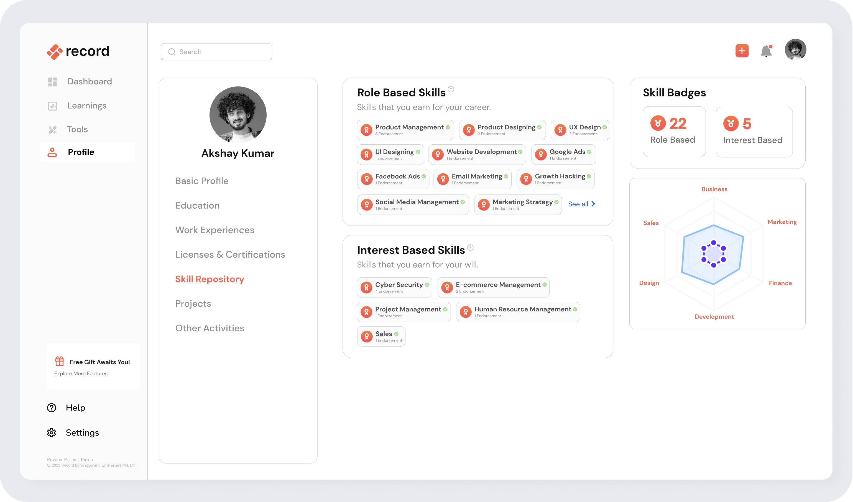This screenshot has height=502, width=853.
Task: Click the Role Based Skills help icon
Action: tap(451, 89)
